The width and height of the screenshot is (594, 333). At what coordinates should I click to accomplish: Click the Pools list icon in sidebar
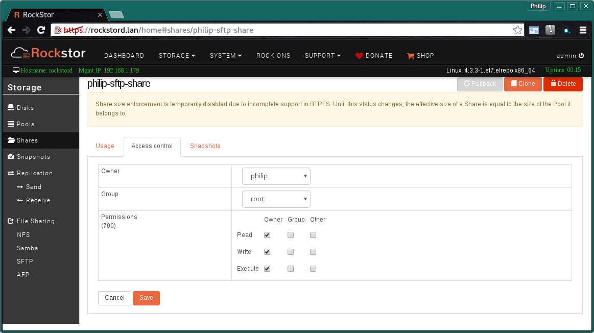[x=11, y=124]
